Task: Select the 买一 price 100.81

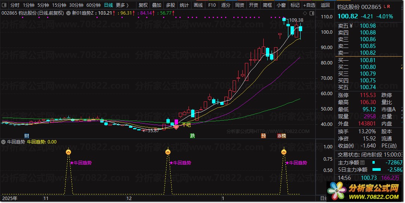Action: [368, 60]
